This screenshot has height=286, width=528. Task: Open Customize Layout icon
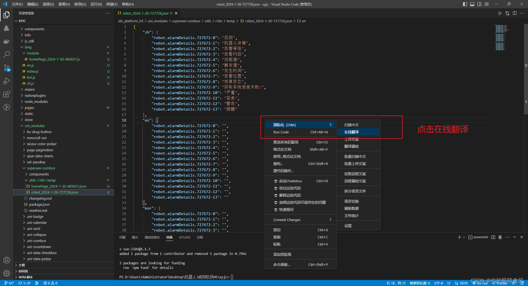[487, 4]
